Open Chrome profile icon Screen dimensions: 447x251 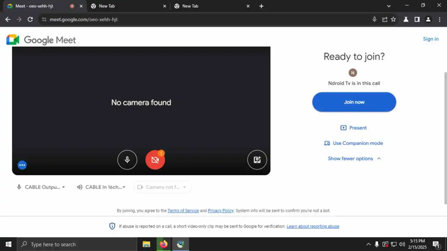(428, 20)
